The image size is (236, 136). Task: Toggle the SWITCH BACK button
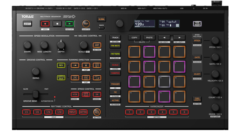coord(61,78)
